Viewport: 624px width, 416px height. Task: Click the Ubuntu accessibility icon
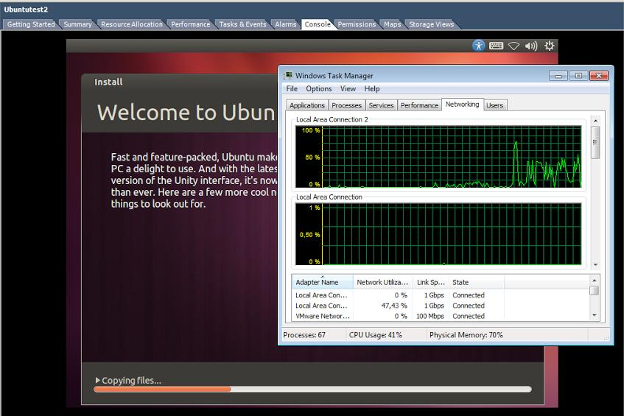tap(478, 46)
